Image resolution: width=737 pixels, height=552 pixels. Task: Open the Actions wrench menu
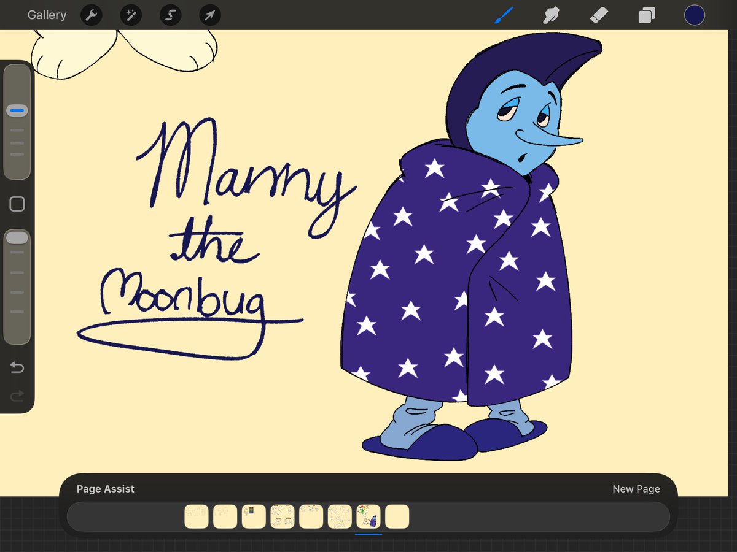(x=91, y=15)
